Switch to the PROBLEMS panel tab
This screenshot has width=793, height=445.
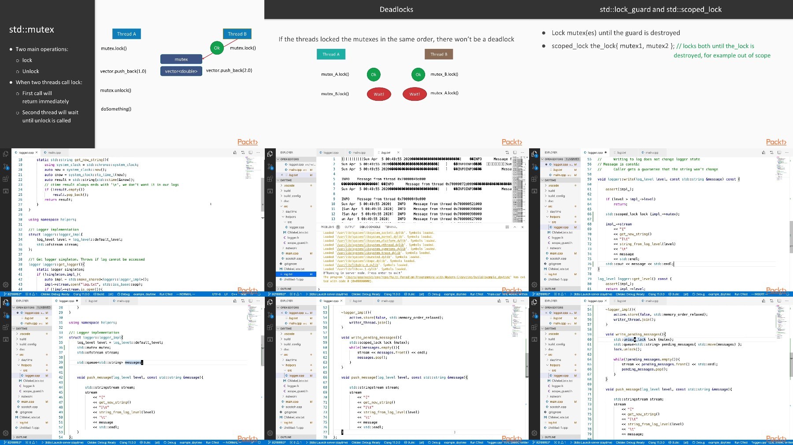click(x=327, y=227)
